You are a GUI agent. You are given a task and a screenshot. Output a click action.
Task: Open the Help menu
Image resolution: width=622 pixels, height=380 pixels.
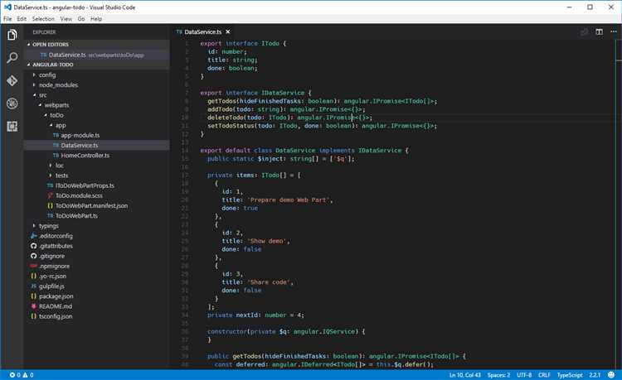96,18
